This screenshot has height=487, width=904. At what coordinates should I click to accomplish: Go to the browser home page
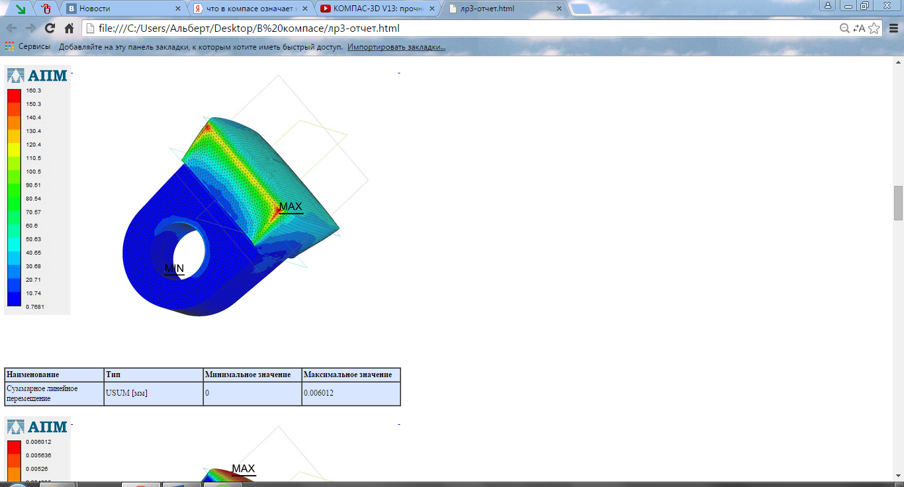[x=69, y=28]
